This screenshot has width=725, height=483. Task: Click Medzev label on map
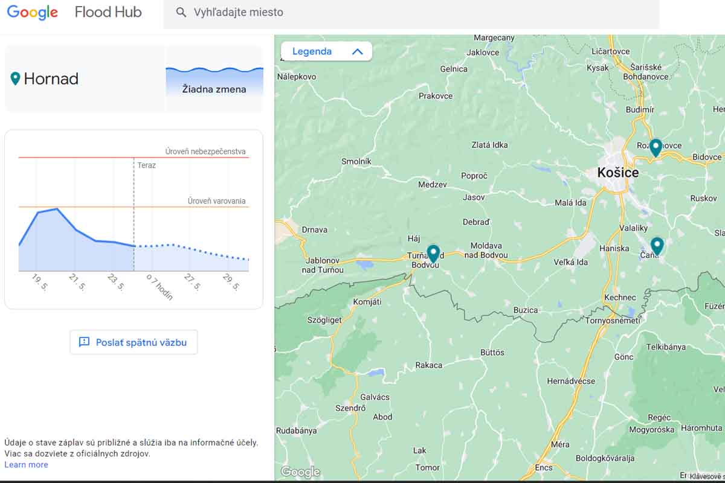(433, 185)
